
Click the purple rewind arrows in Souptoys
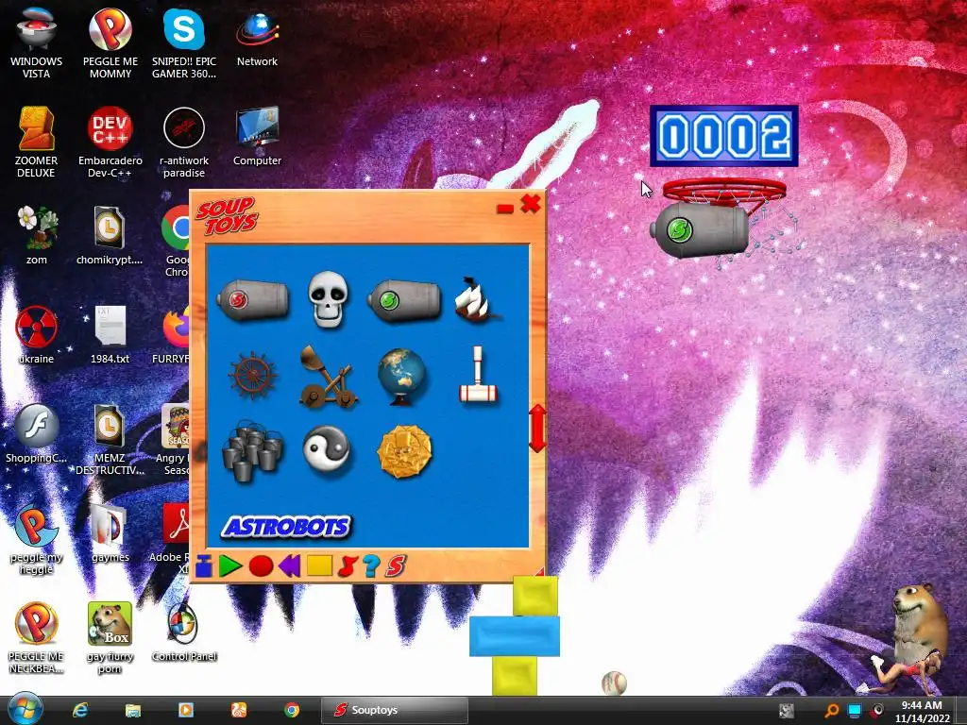[x=289, y=565]
